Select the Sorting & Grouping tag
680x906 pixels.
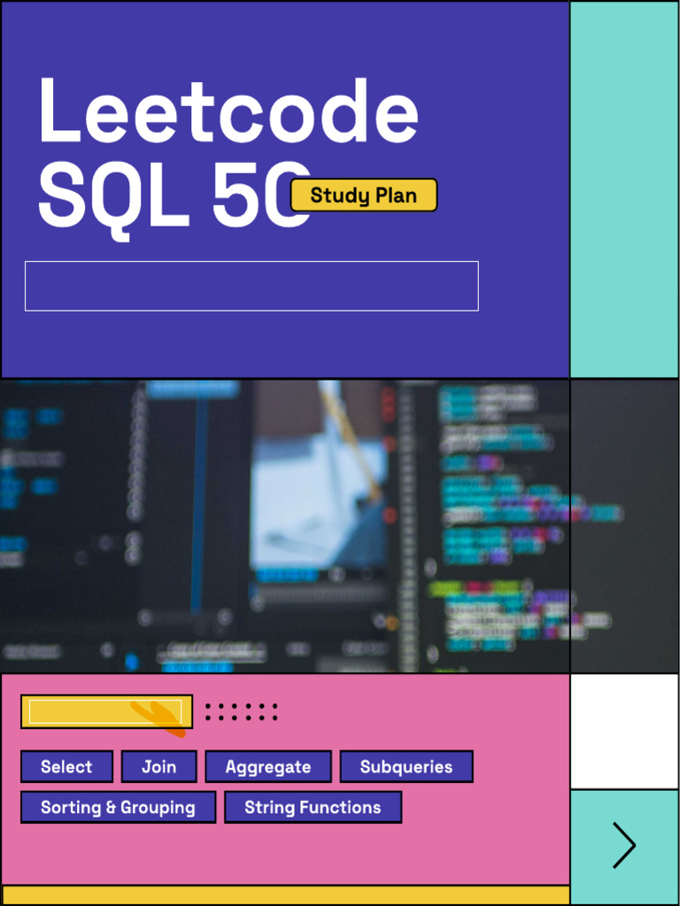click(118, 807)
